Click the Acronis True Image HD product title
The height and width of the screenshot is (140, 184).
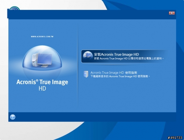tap(42, 85)
